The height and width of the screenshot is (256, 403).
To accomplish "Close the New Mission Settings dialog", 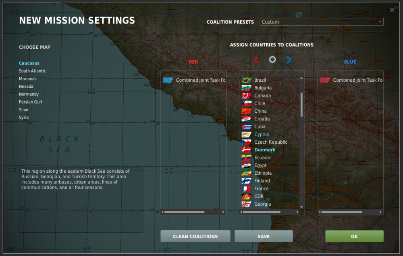I will pyautogui.click(x=392, y=10).
